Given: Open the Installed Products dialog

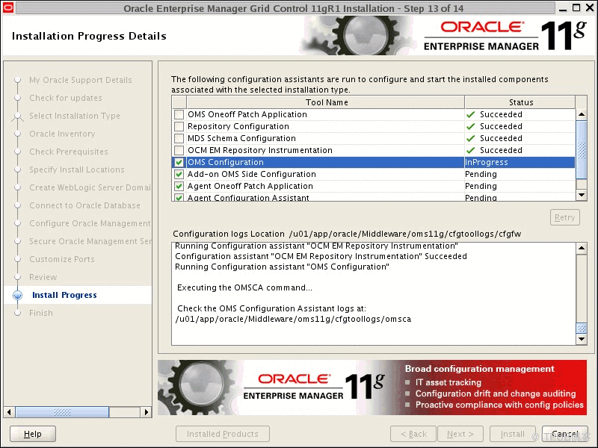Looking at the screenshot, I should [223, 434].
